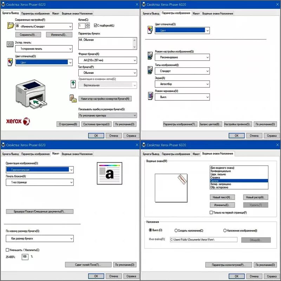
Task: Open Типы изображений dropdown
Action: tap(182, 71)
